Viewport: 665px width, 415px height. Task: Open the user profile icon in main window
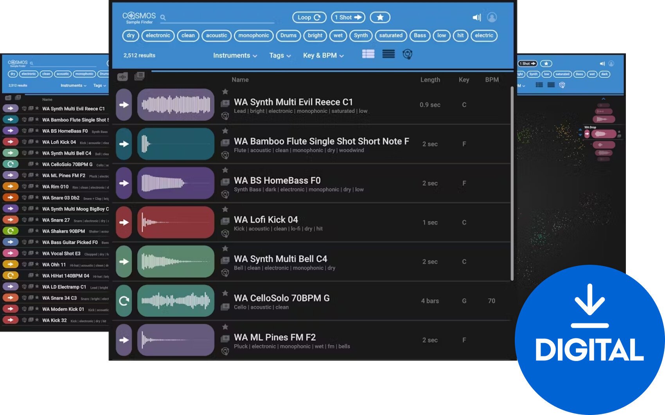point(492,17)
